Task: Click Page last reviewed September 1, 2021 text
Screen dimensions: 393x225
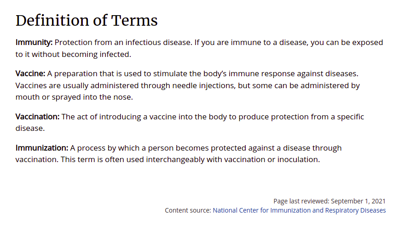Action: coord(329,201)
